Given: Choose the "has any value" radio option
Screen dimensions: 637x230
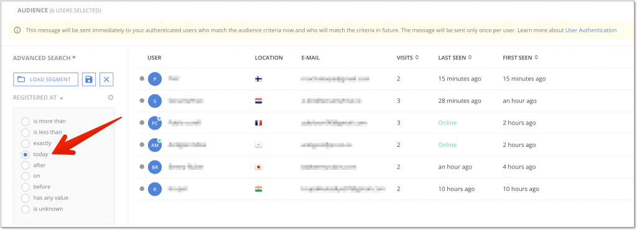Looking at the screenshot, I should click(x=25, y=198).
